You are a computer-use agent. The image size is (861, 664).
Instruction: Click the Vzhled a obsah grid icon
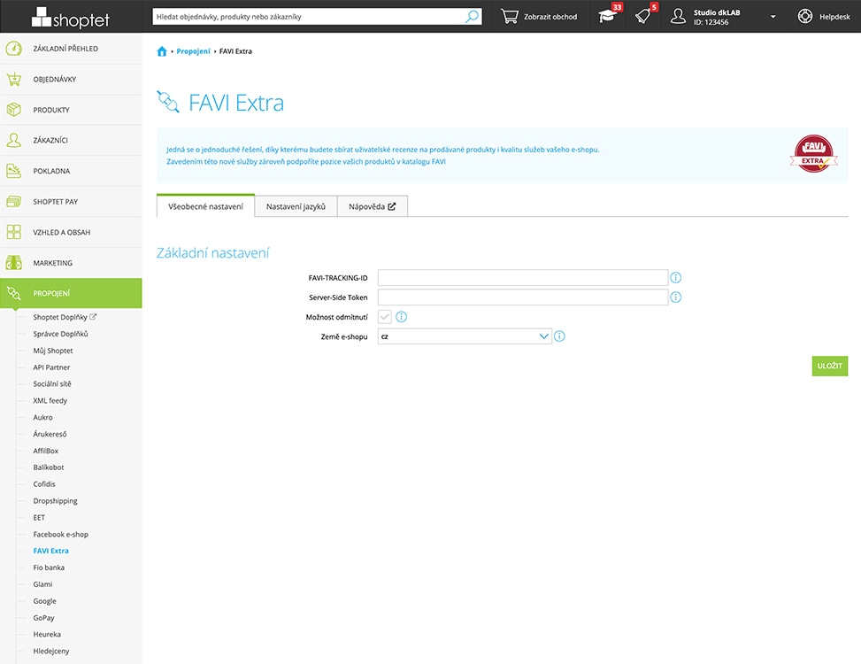click(14, 232)
